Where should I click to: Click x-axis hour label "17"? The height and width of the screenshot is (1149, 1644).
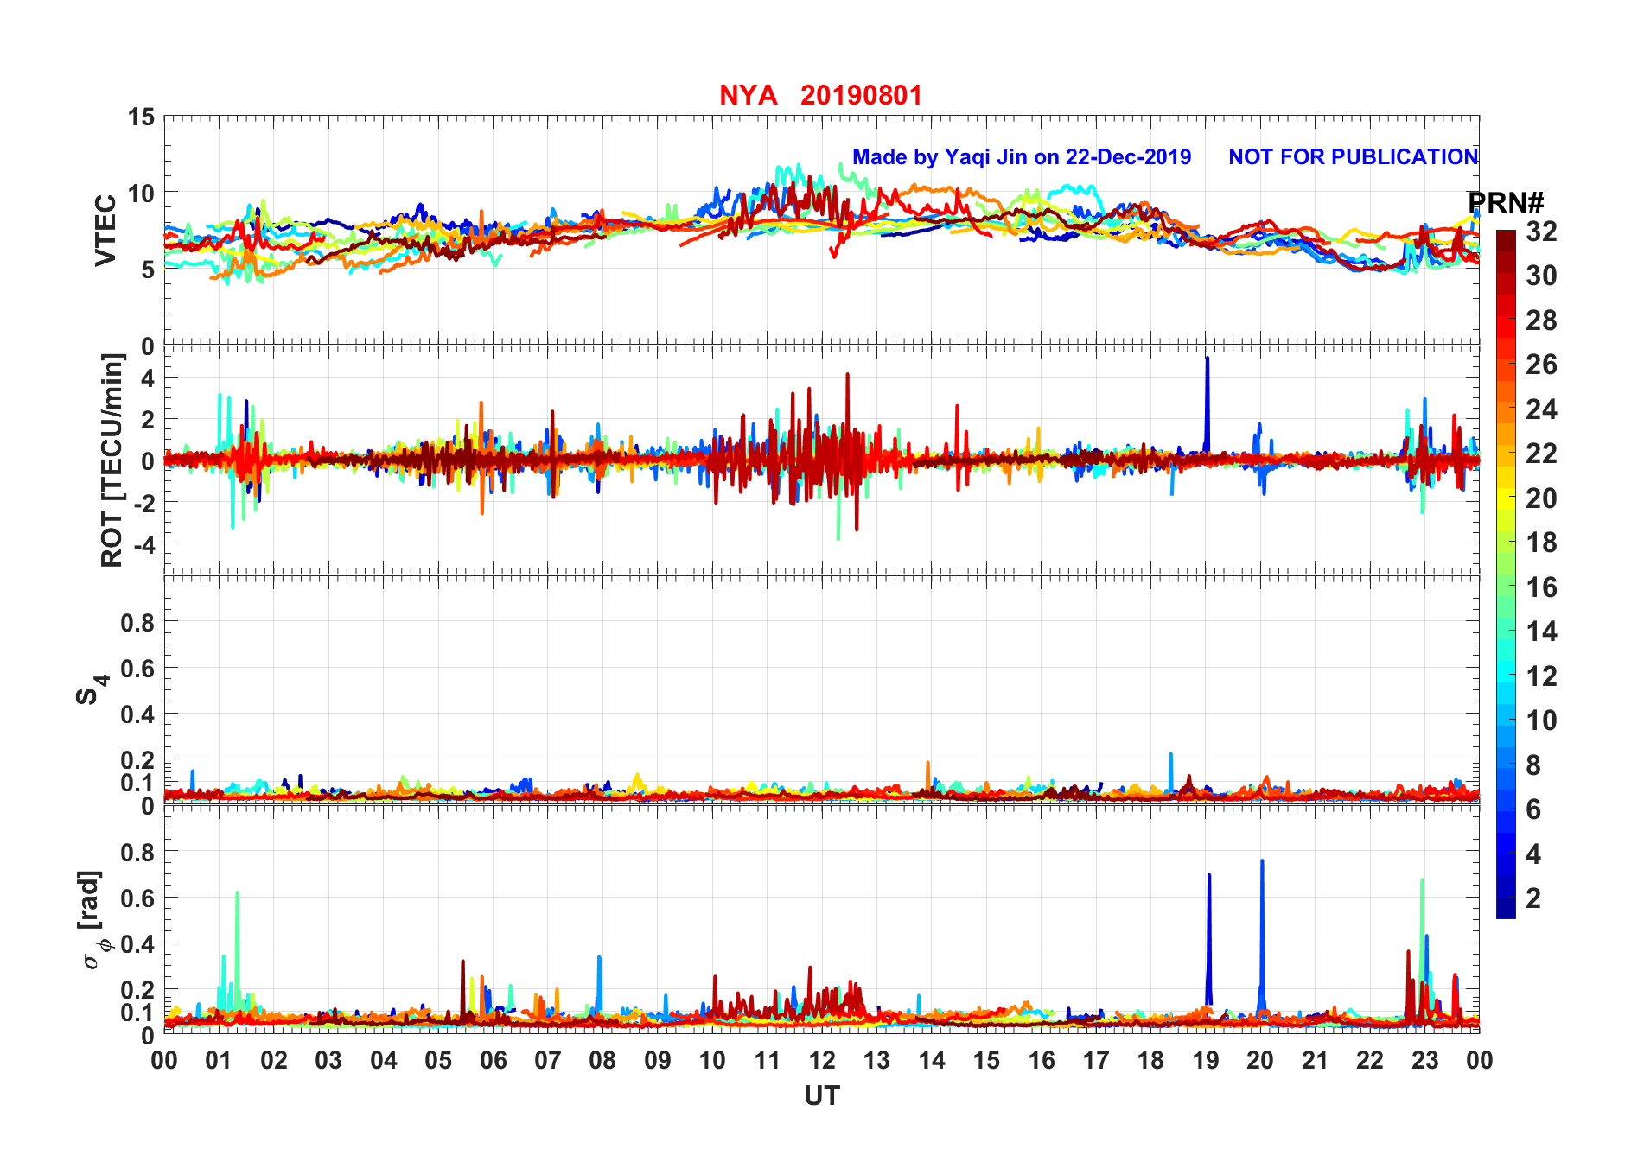1096,1060
